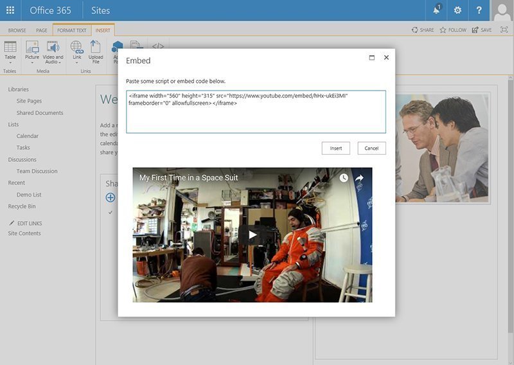Click the help question mark icon

tap(479, 10)
